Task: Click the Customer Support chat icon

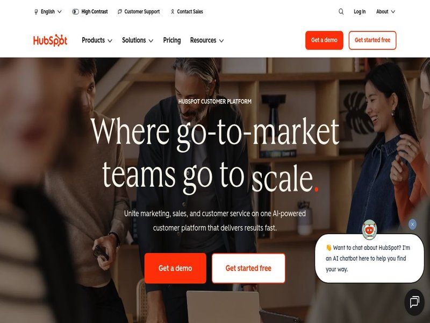Action: (119, 11)
